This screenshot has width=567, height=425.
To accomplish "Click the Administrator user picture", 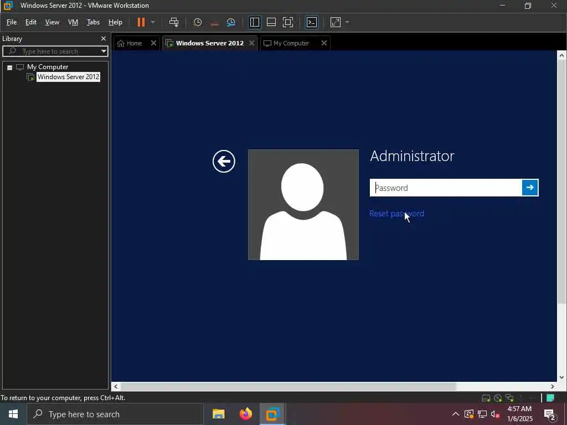I will point(303,205).
